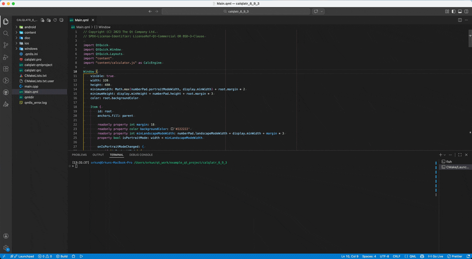
Task: Click Go Live in the status bar
Action: pyautogui.click(x=435, y=256)
